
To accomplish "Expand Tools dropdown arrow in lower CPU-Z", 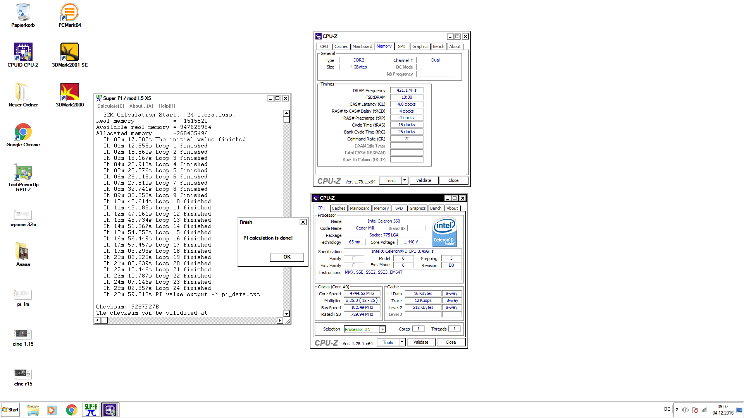I will (x=402, y=342).
